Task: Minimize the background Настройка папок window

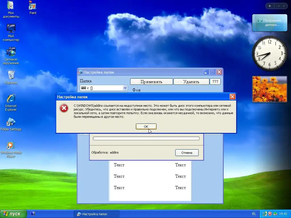Action: click(206, 72)
